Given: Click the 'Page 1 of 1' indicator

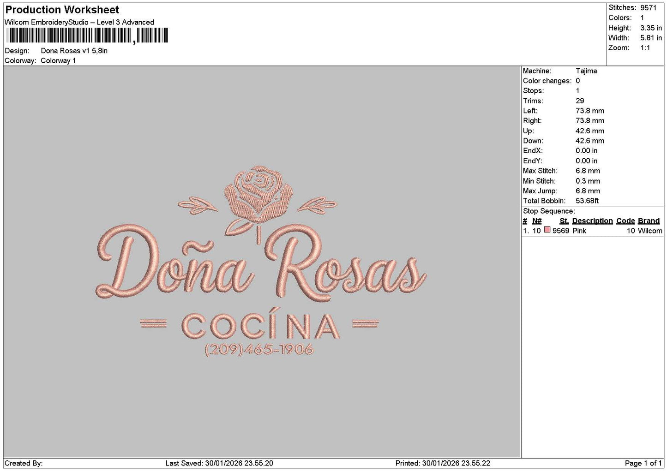Looking at the screenshot, I should click(643, 463).
